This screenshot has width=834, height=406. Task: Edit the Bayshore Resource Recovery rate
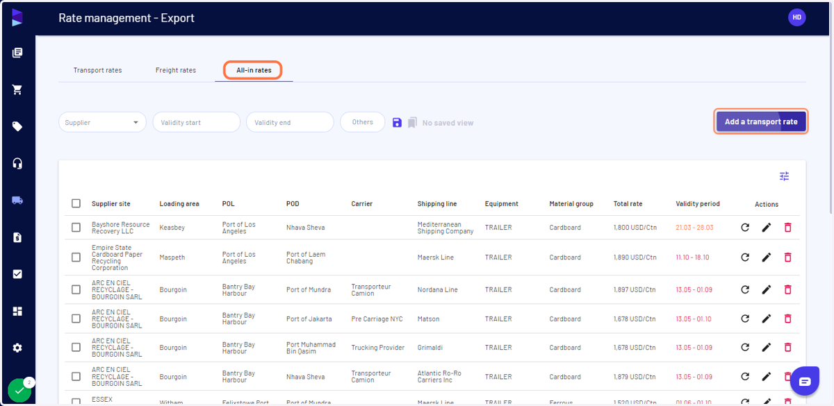click(767, 227)
